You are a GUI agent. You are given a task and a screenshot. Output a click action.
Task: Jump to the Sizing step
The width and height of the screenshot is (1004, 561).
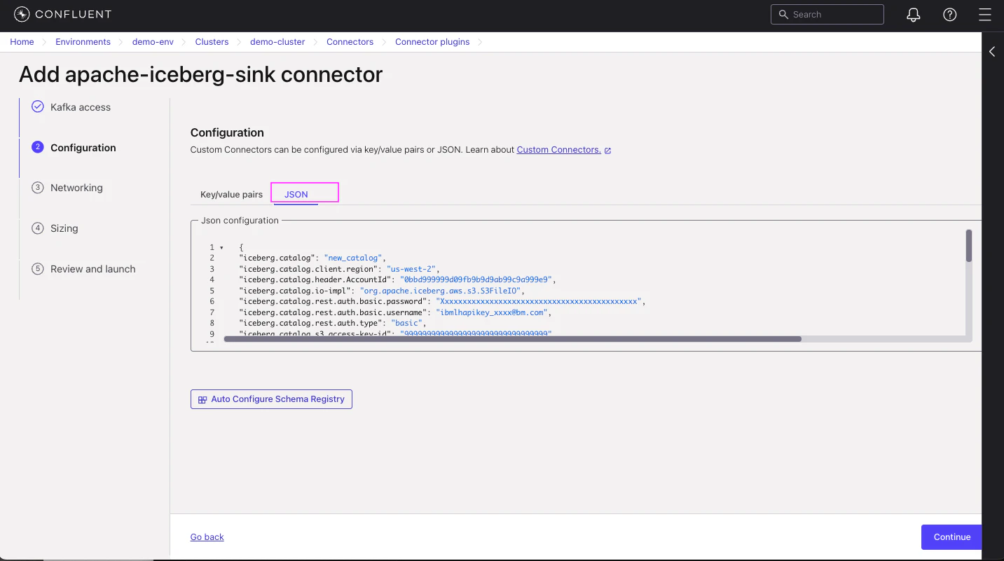[64, 228]
